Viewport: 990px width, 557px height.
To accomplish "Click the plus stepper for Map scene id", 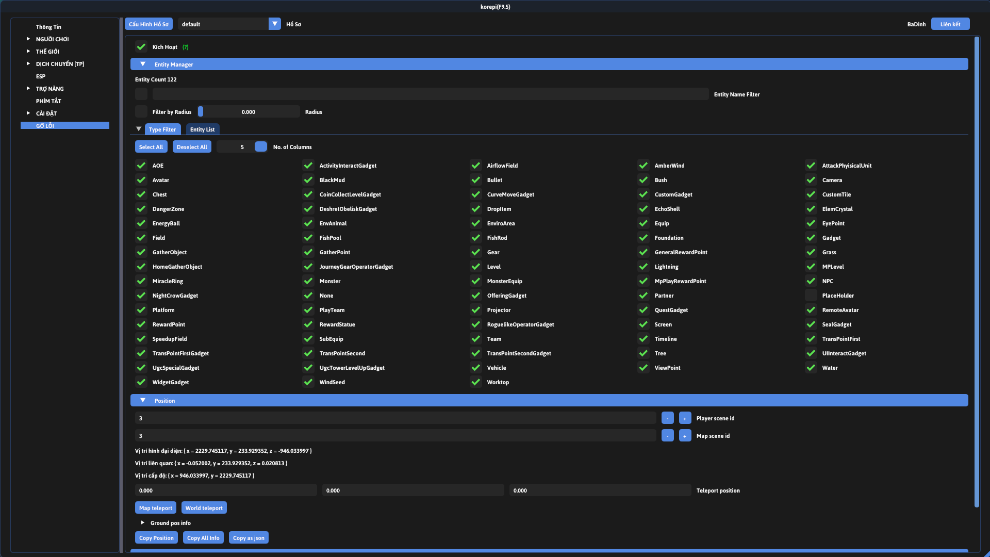I will (x=685, y=436).
